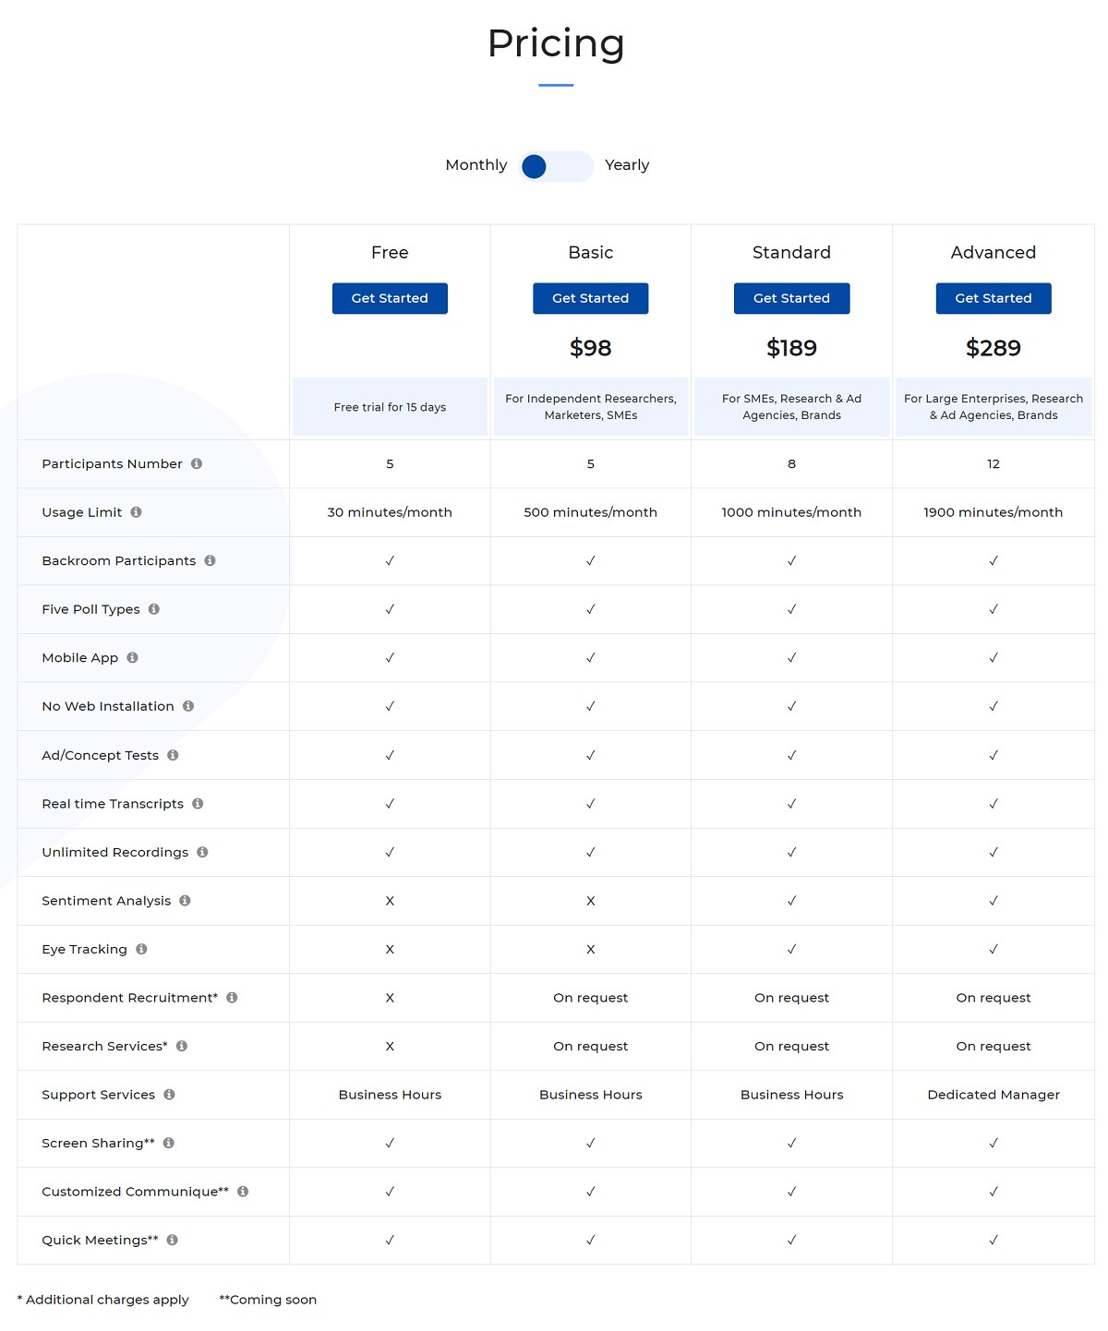Select the Advanced plan column header
The height and width of the screenshot is (1331, 1108).
(993, 252)
